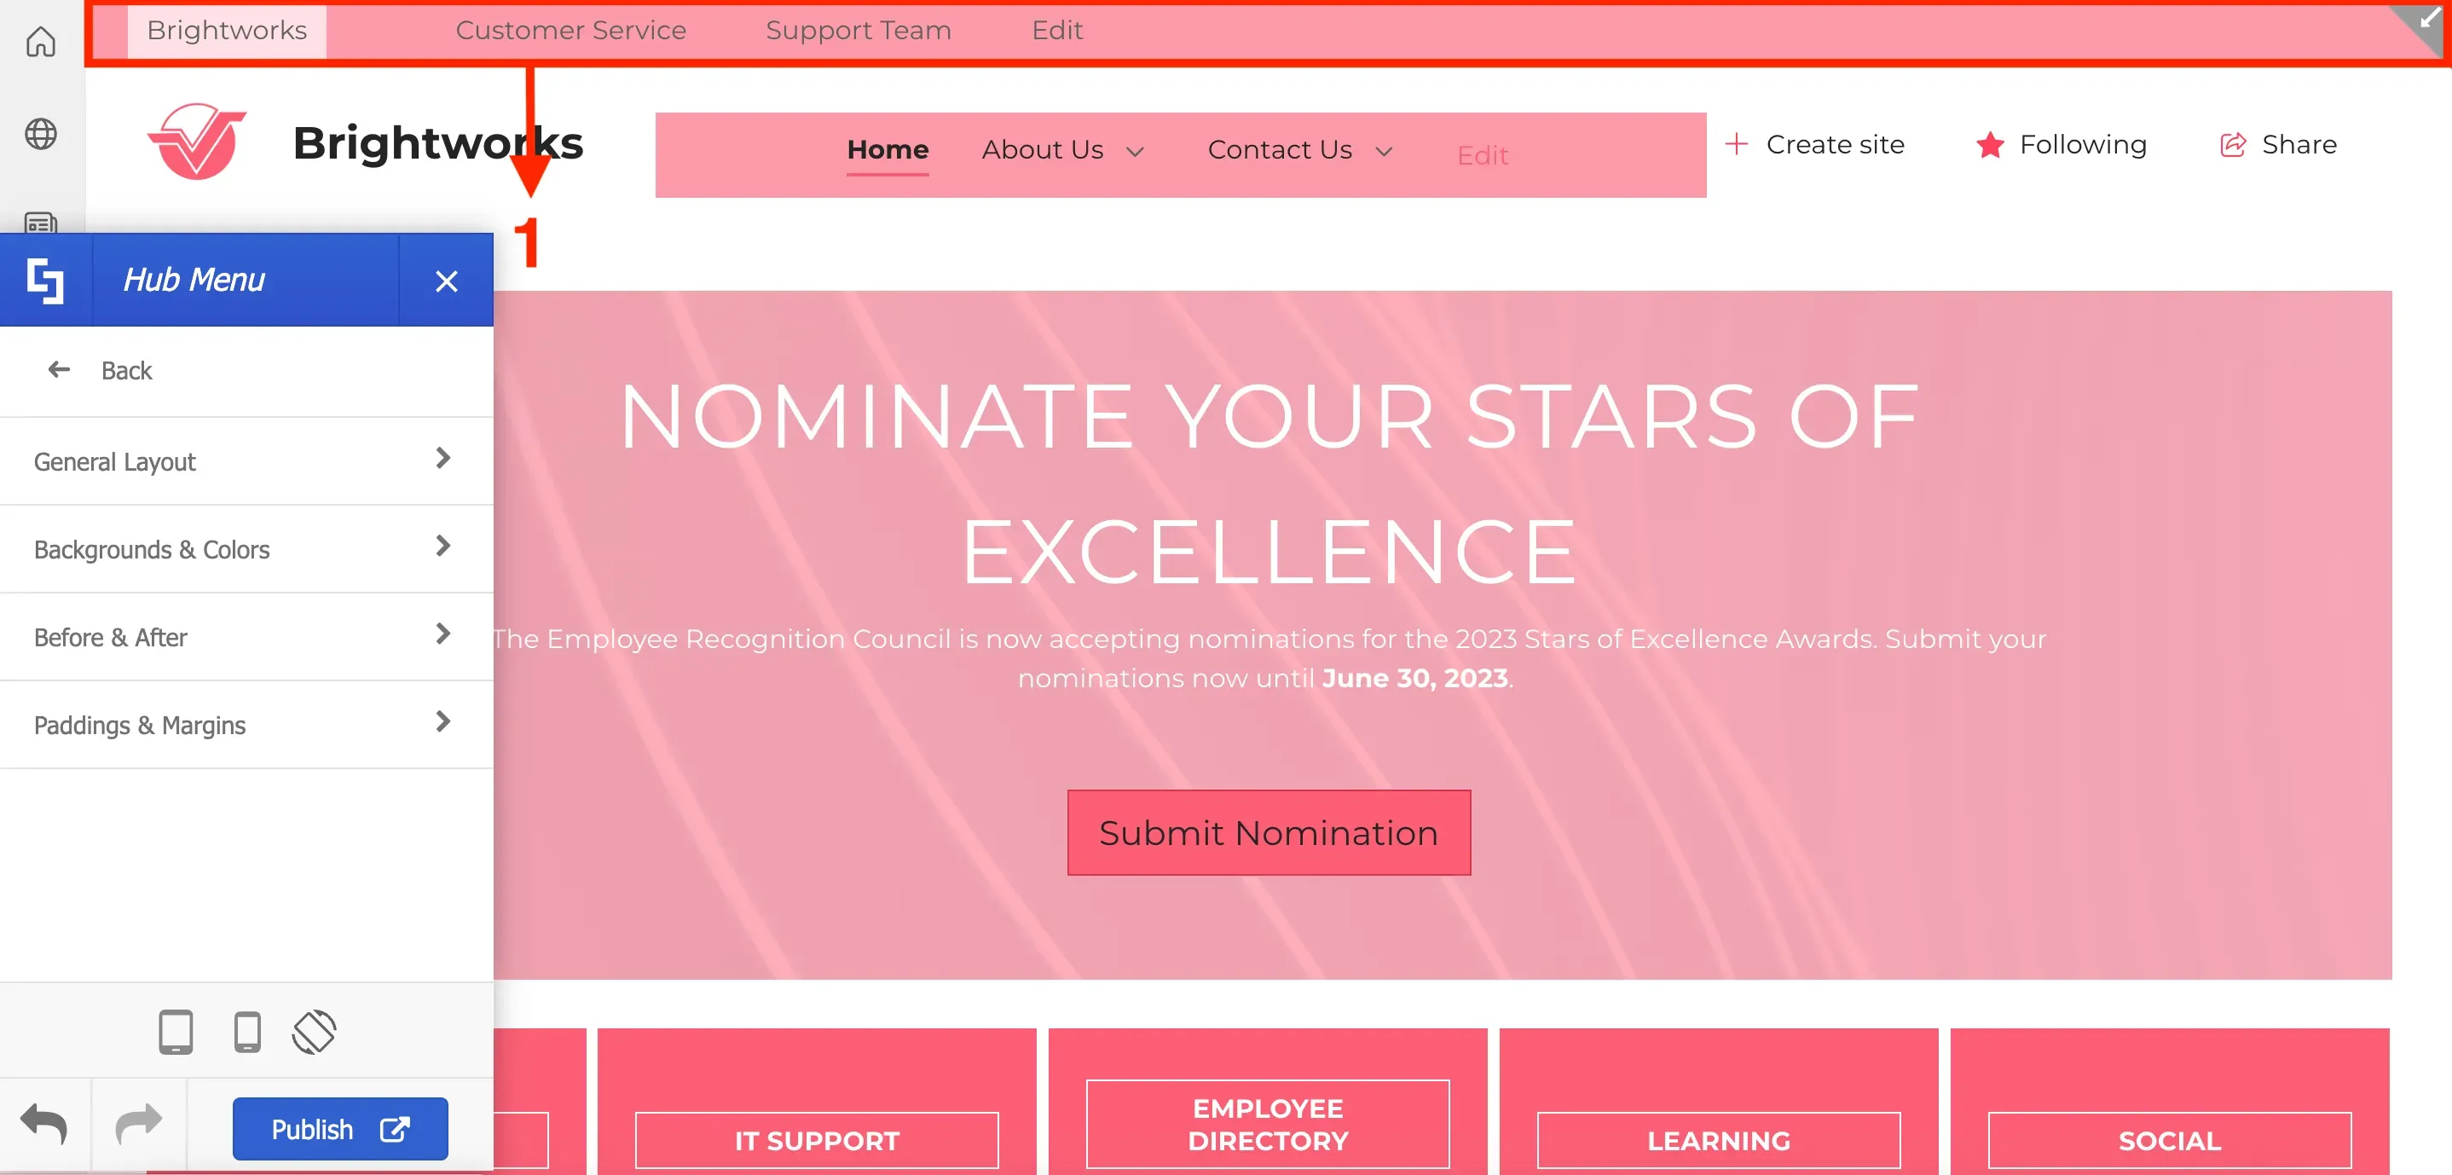Undo the last change
Screen dimensions: 2452x1175
[x=44, y=1126]
